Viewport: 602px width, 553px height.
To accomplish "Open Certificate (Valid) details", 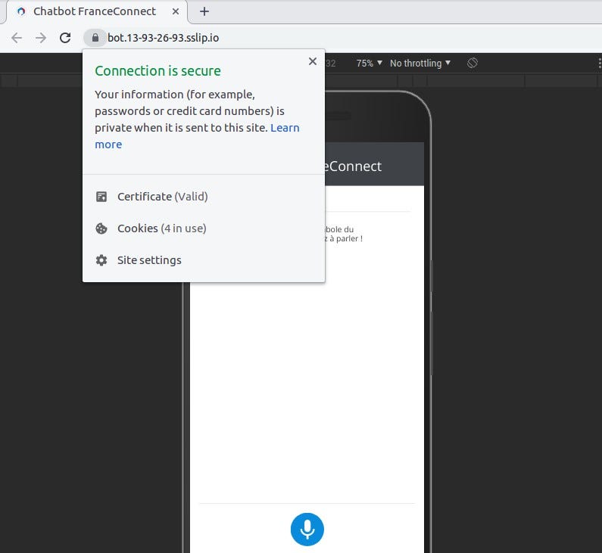I will (204, 197).
